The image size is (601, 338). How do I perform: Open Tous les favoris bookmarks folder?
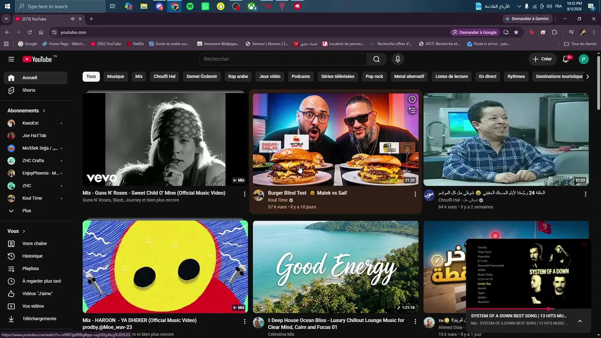click(x=580, y=44)
